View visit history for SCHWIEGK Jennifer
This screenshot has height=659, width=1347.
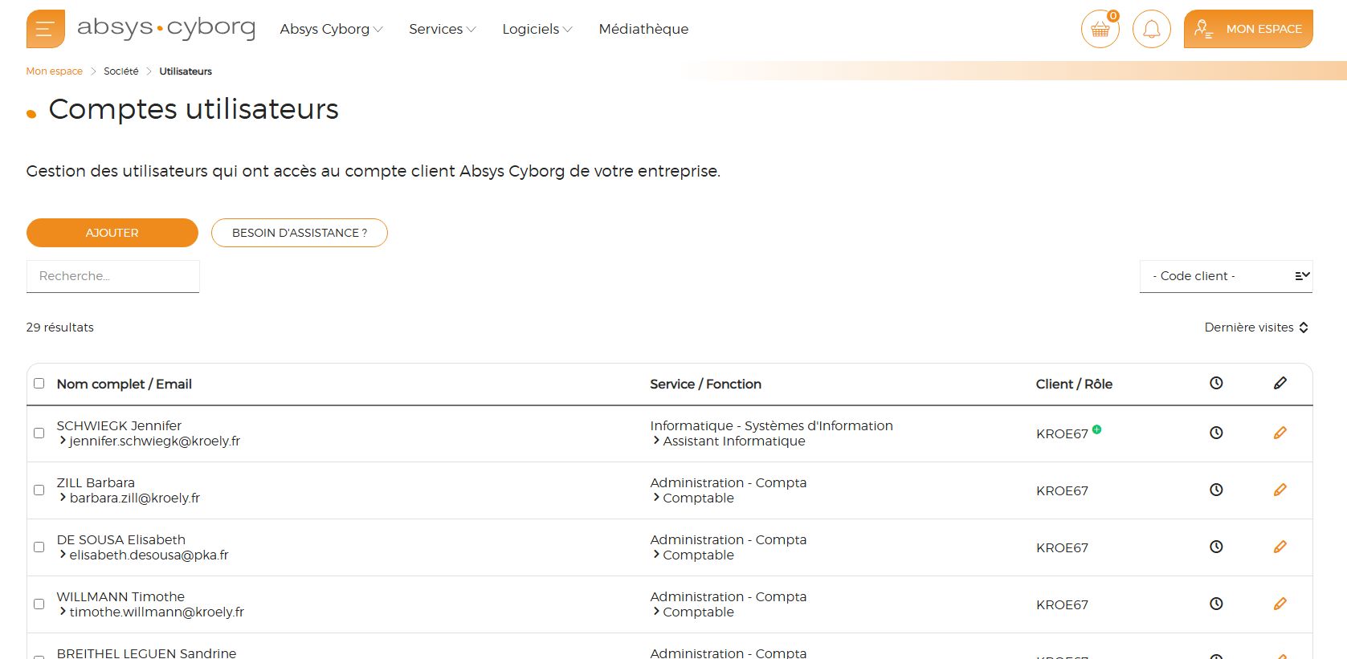pos(1216,433)
